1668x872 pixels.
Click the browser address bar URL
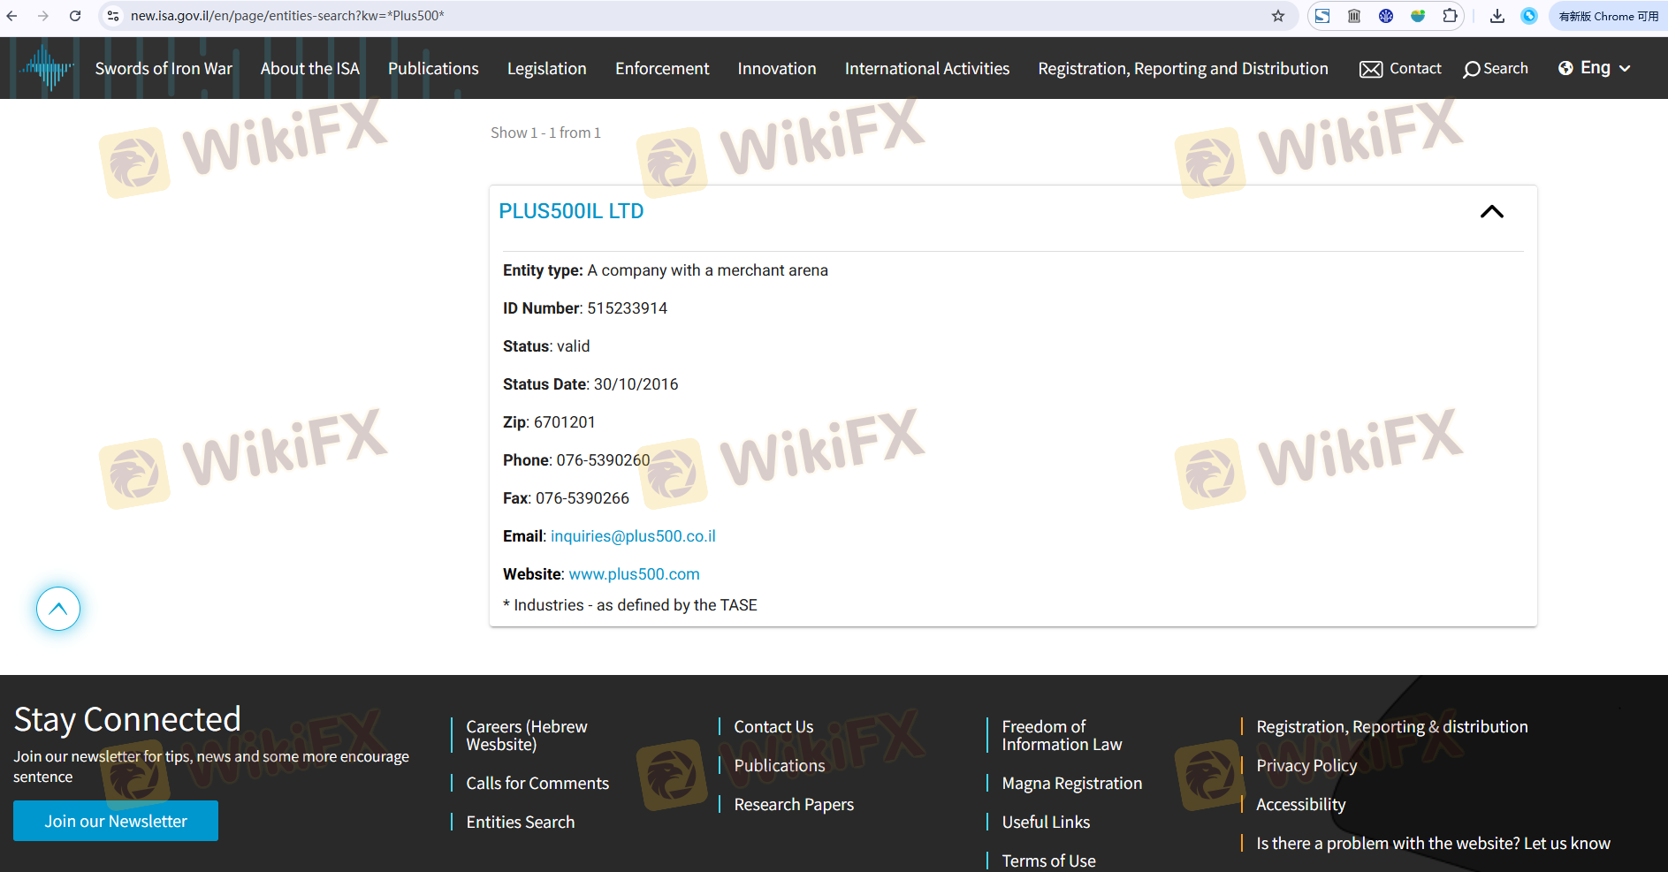click(x=287, y=16)
